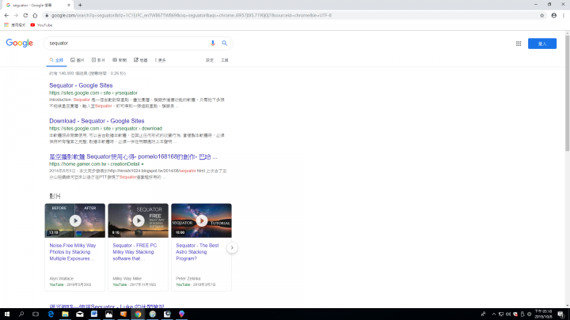Switch to Word on the taskbar
Viewport: 570px width, 320px height.
tap(94, 314)
